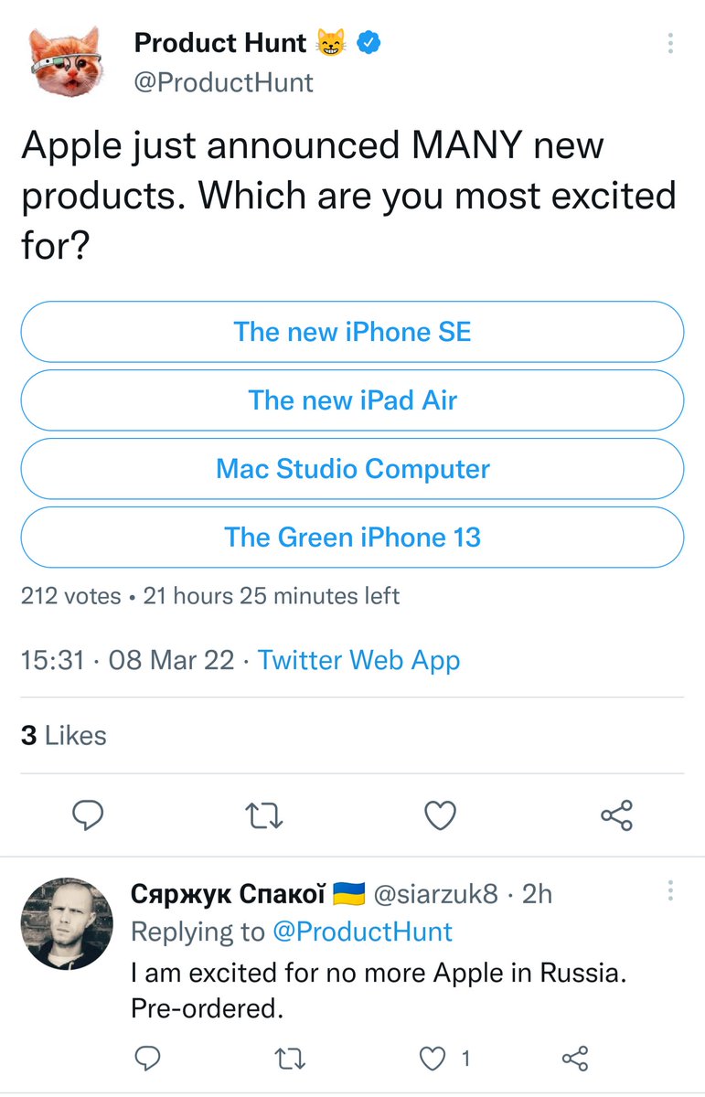Choose The Green iPhone 13 option

click(352, 538)
